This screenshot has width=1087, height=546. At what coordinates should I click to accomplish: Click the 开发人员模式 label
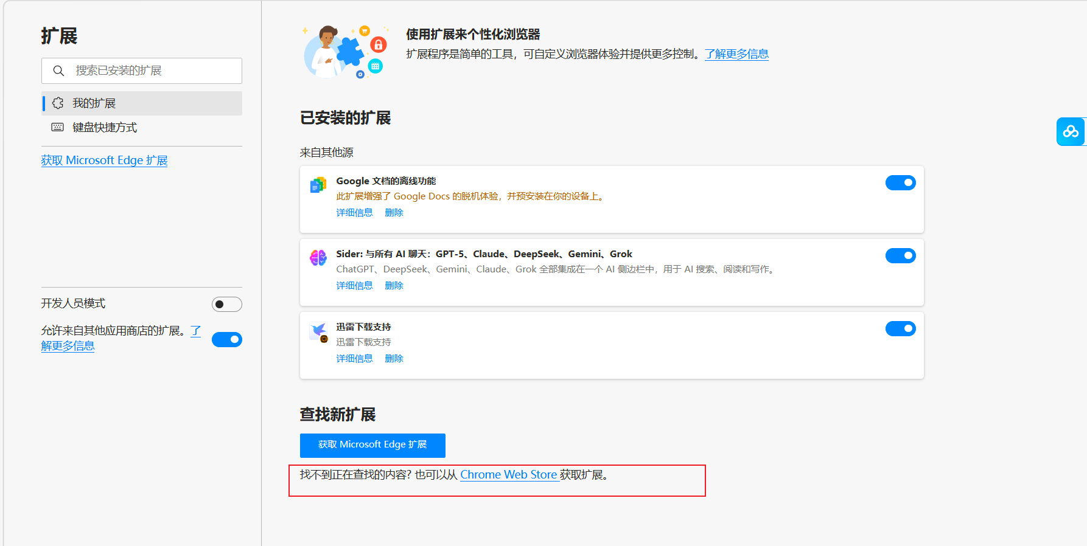coord(73,303)
